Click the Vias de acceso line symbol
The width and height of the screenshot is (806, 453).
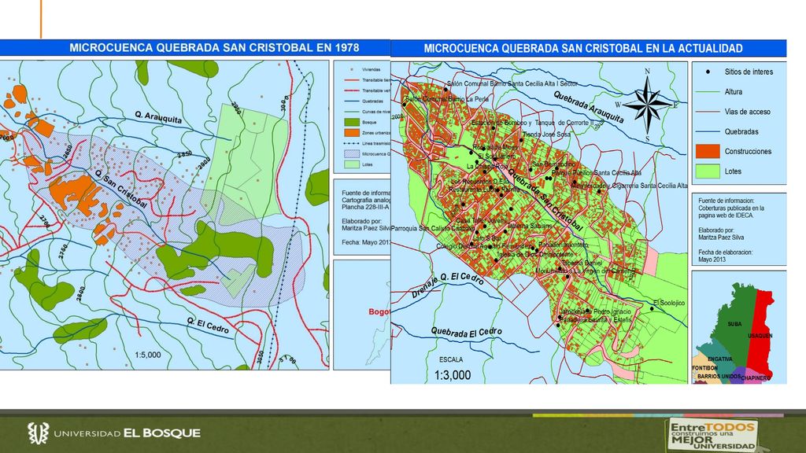708,112
